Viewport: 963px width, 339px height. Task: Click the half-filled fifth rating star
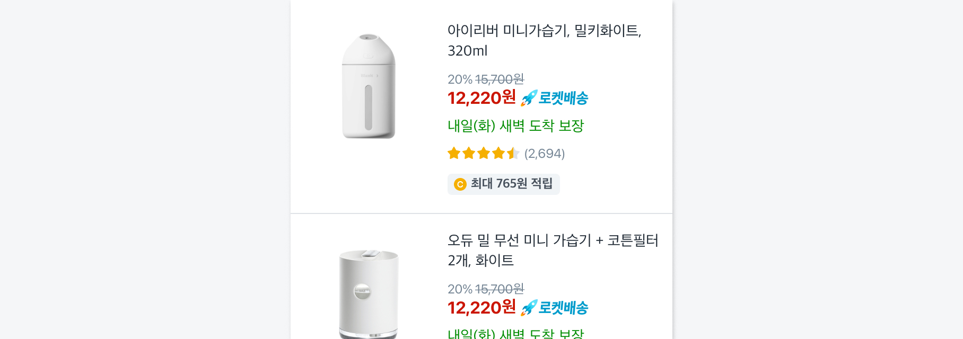click(x=513, y=154)
